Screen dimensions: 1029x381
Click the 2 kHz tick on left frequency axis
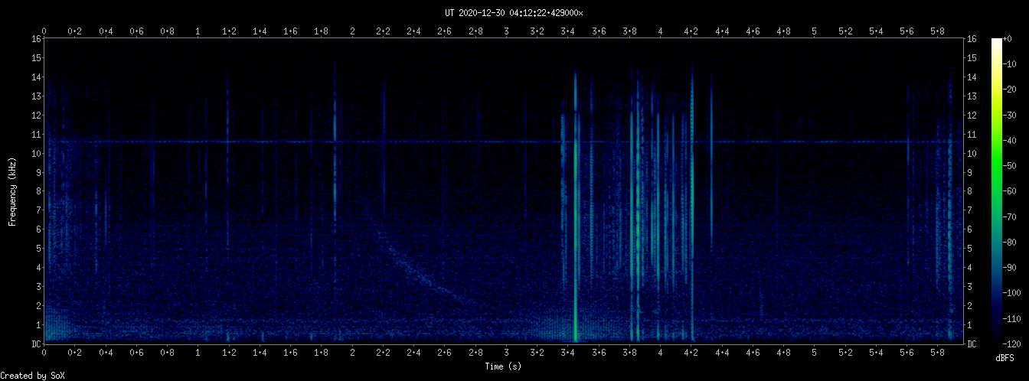(38, 306)
